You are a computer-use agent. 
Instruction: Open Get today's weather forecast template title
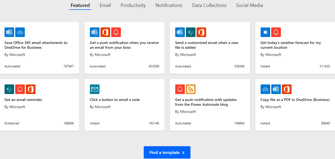291,45
